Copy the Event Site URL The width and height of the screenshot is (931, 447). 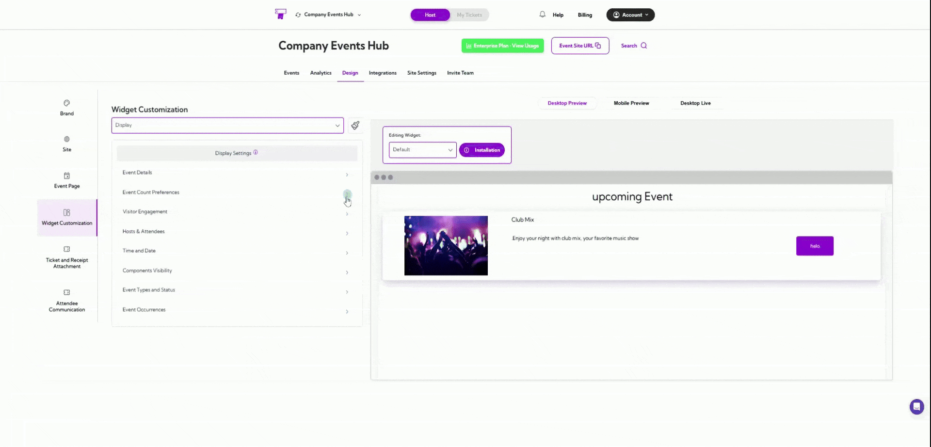[x=580, y=46]
